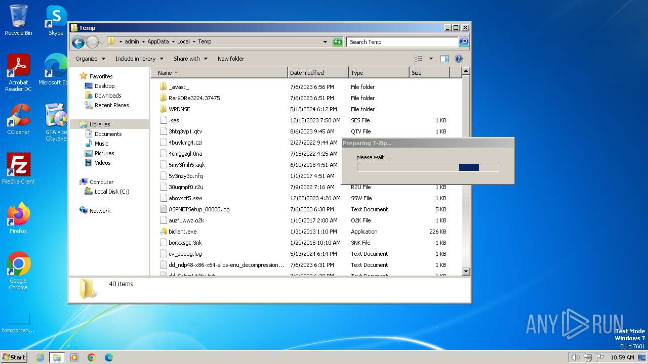
Task: Click the file list scrollbar down arrow
Action: pos(466,271)
